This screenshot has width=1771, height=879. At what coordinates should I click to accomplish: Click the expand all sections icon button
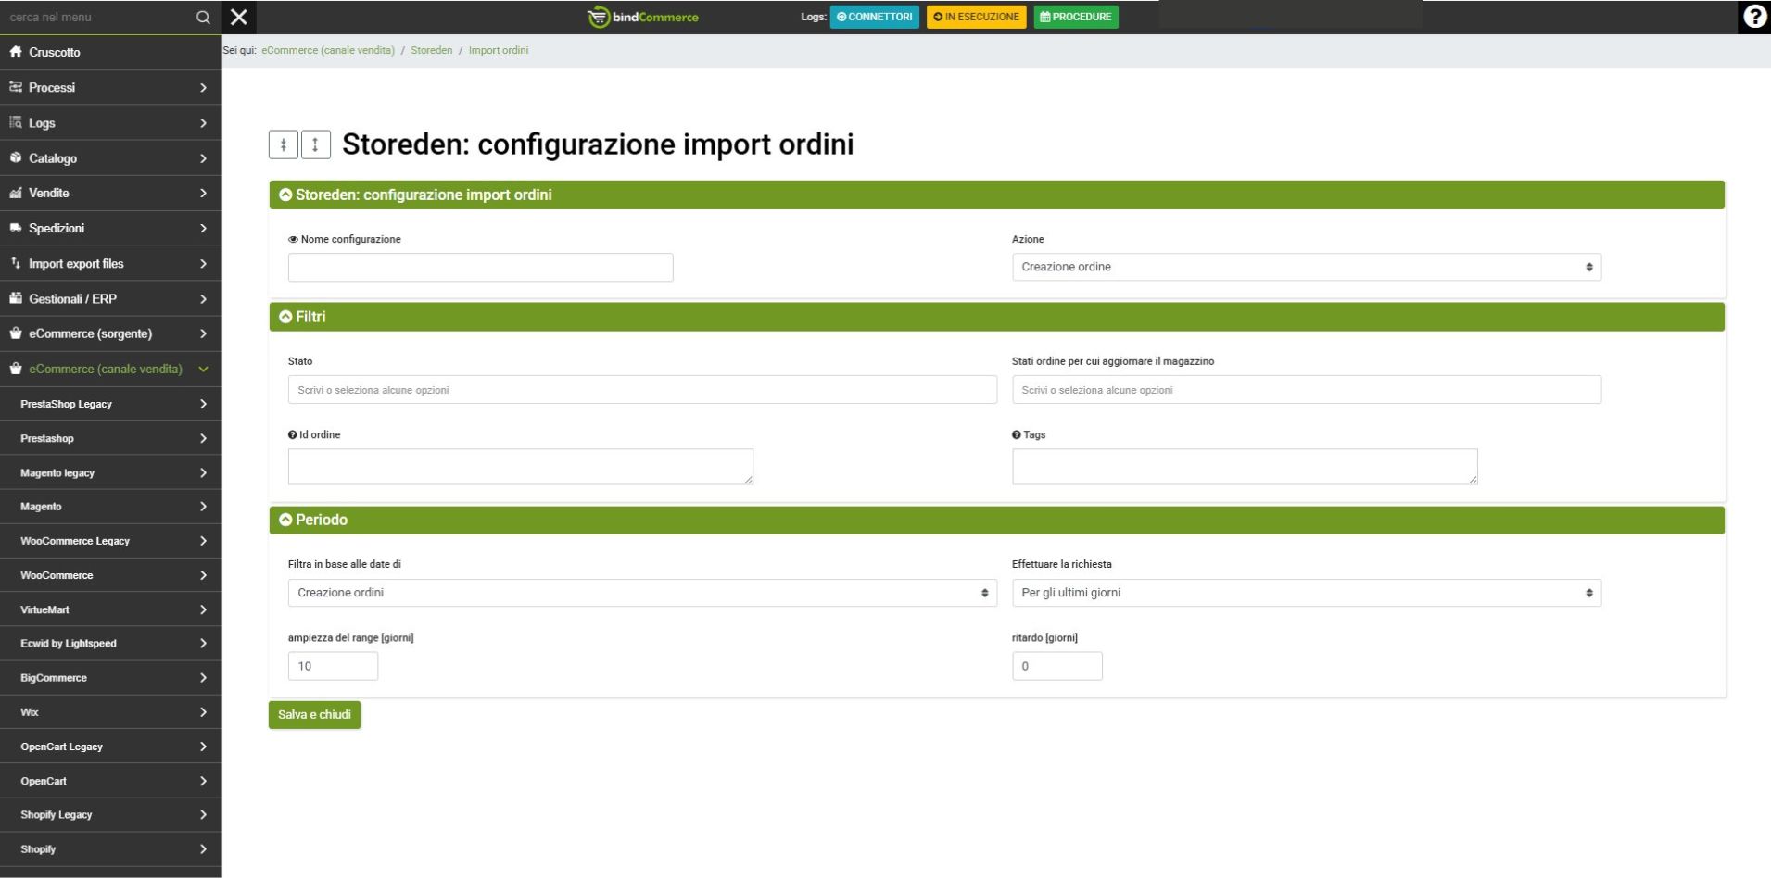coord(316,144)
